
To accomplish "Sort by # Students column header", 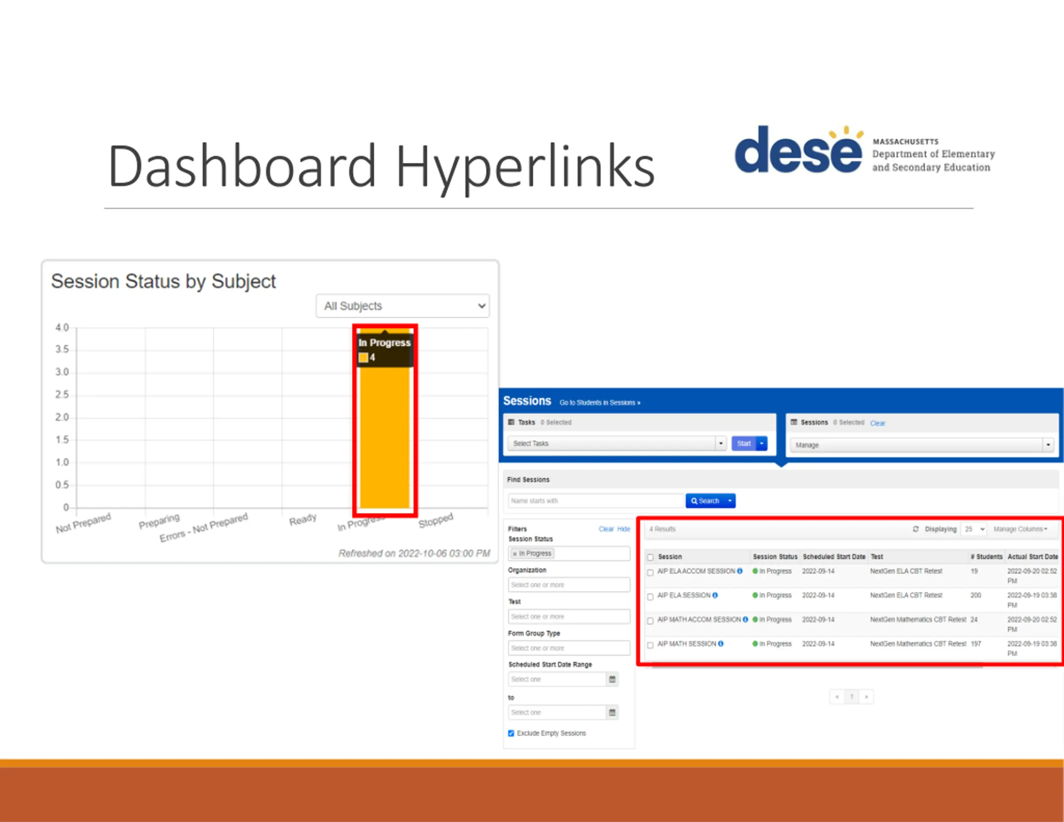I will click(x=987, y=556).
